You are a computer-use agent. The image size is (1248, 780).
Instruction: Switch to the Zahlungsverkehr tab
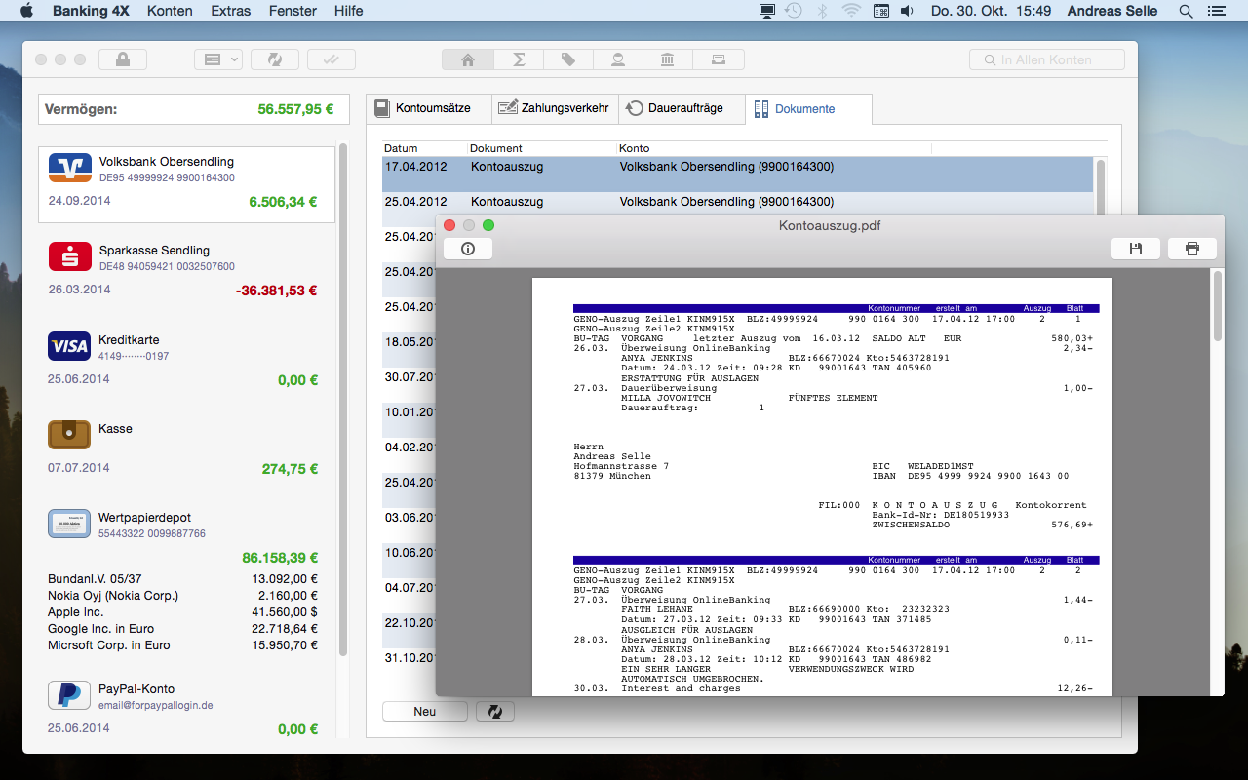[554, 107]
